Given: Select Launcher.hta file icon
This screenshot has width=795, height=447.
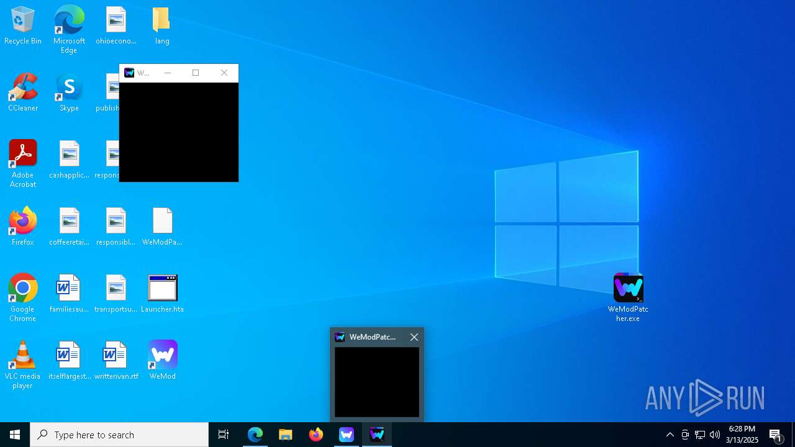Looking at the screenshot, I should [x=162, y=294].
